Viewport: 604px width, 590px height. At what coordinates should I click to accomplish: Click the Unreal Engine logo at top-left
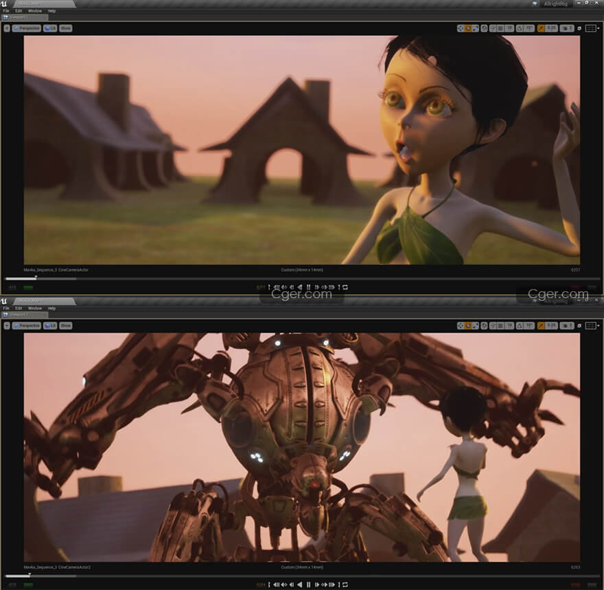5,4
